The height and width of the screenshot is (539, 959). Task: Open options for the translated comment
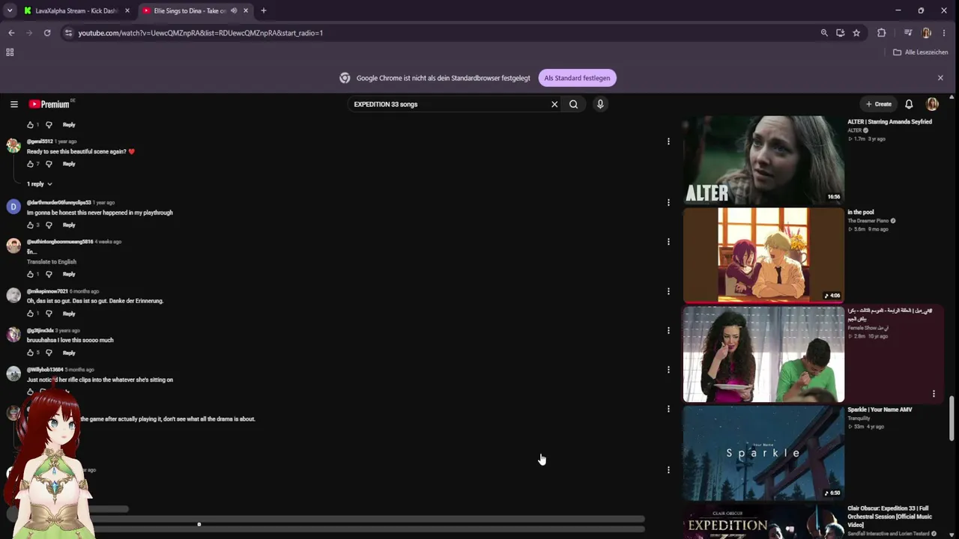668,242
